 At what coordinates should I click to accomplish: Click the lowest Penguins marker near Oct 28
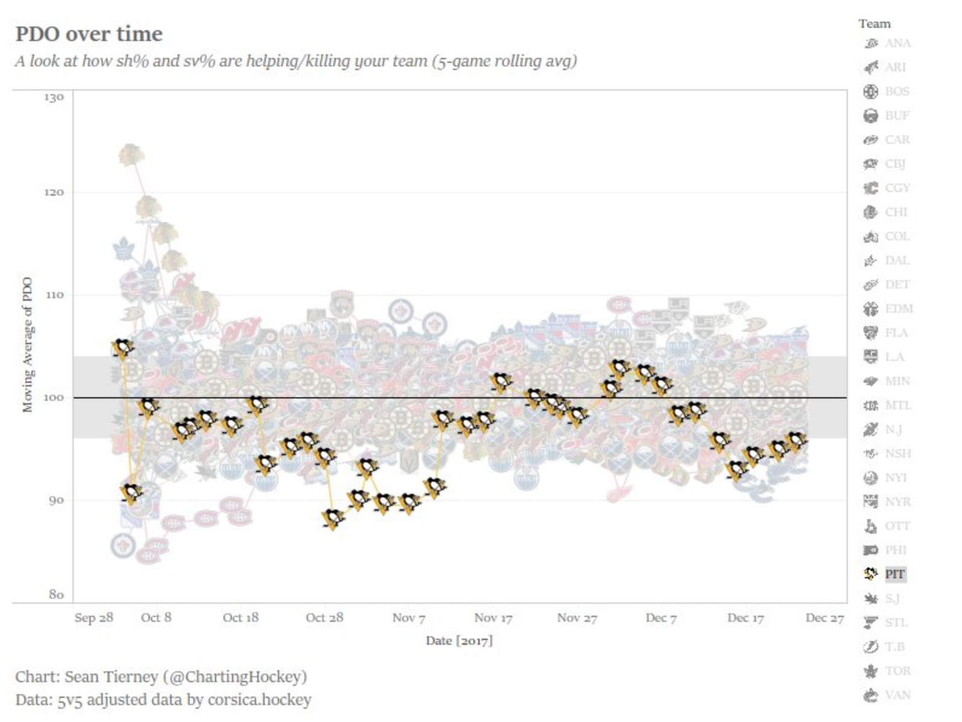333,519
